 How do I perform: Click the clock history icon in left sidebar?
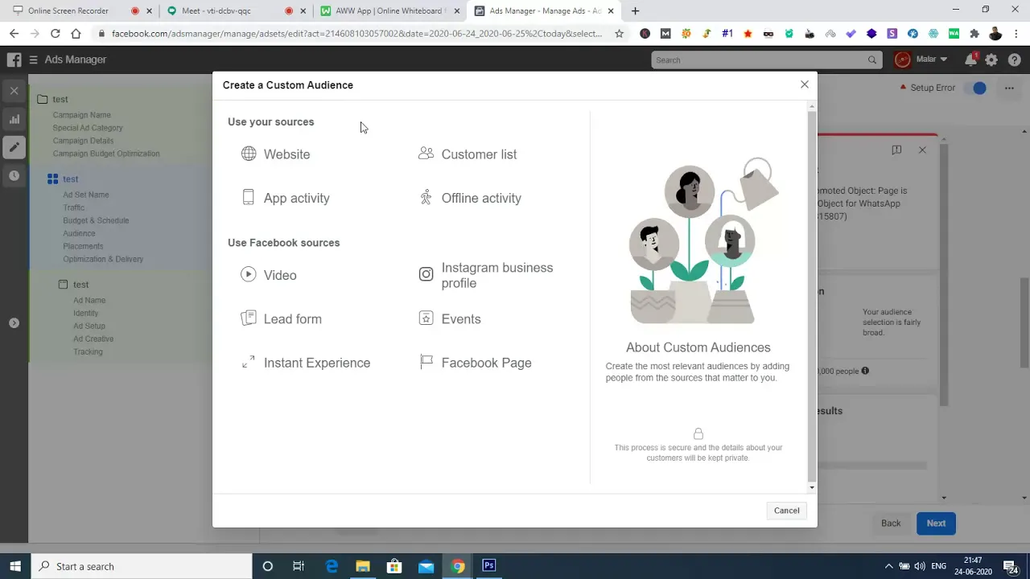(14, 175)
